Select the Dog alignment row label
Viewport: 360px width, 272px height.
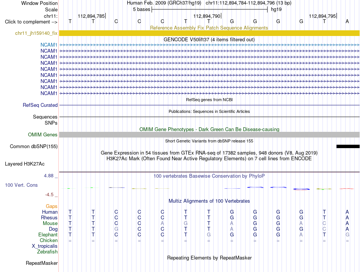[53, 229]
